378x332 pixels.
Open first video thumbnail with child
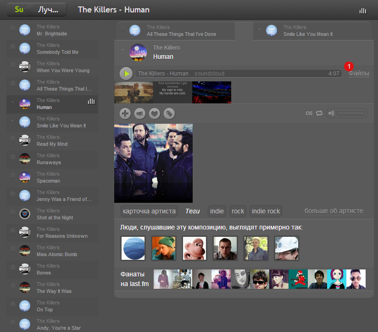[133, 92]
